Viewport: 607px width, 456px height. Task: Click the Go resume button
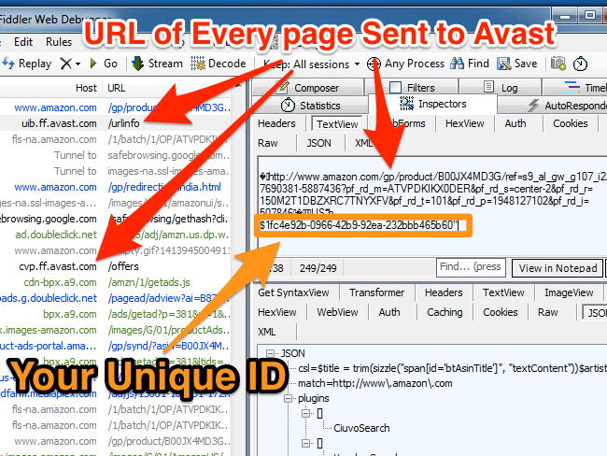tap(104, 64)
